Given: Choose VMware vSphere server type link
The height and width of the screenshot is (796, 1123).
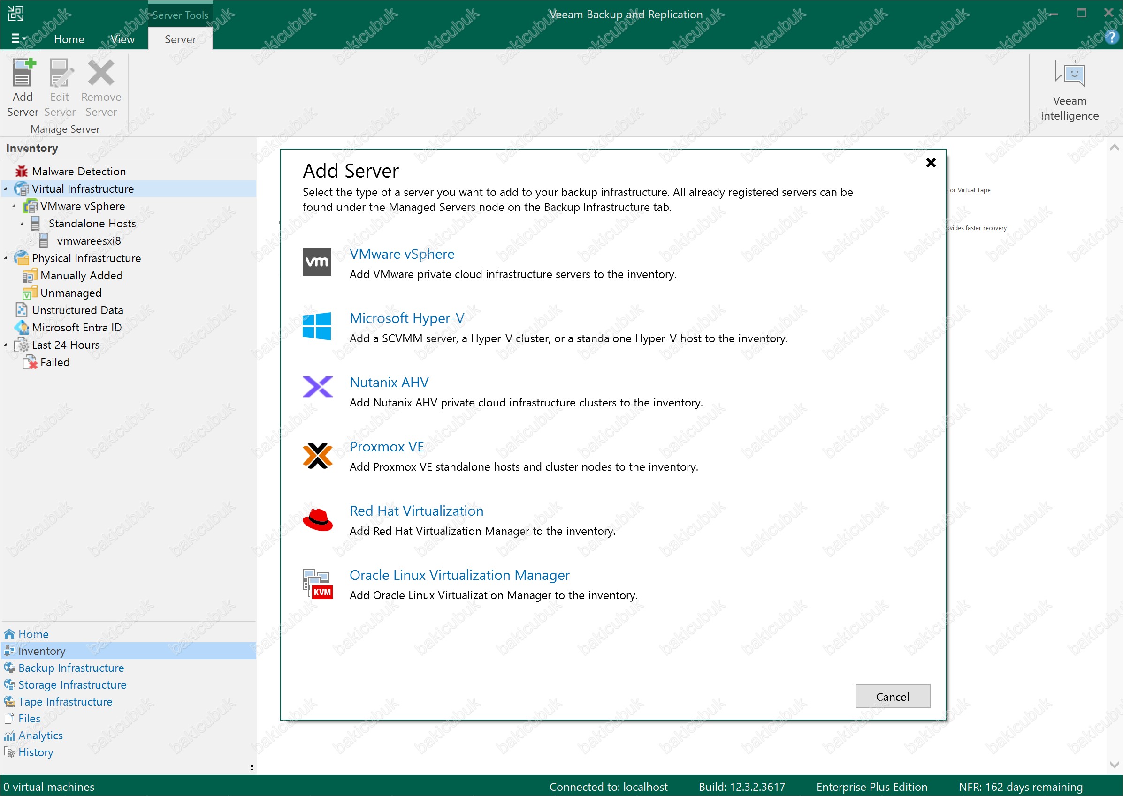Looking at the screenshot, I should (x=402, y=254).
